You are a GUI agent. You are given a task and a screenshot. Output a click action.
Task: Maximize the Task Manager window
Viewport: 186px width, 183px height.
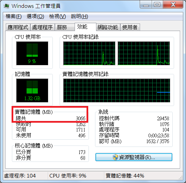(157, 5)
